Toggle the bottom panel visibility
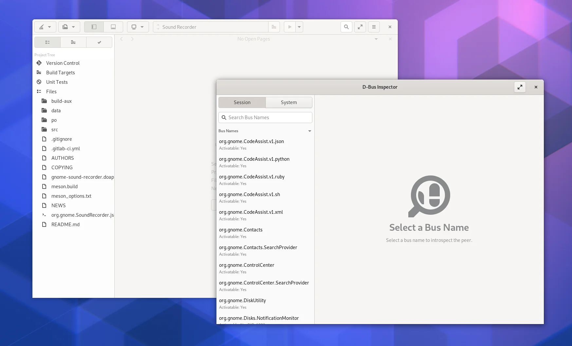The width and height of the screenshot is (572, 346). [x=113, y=27]
